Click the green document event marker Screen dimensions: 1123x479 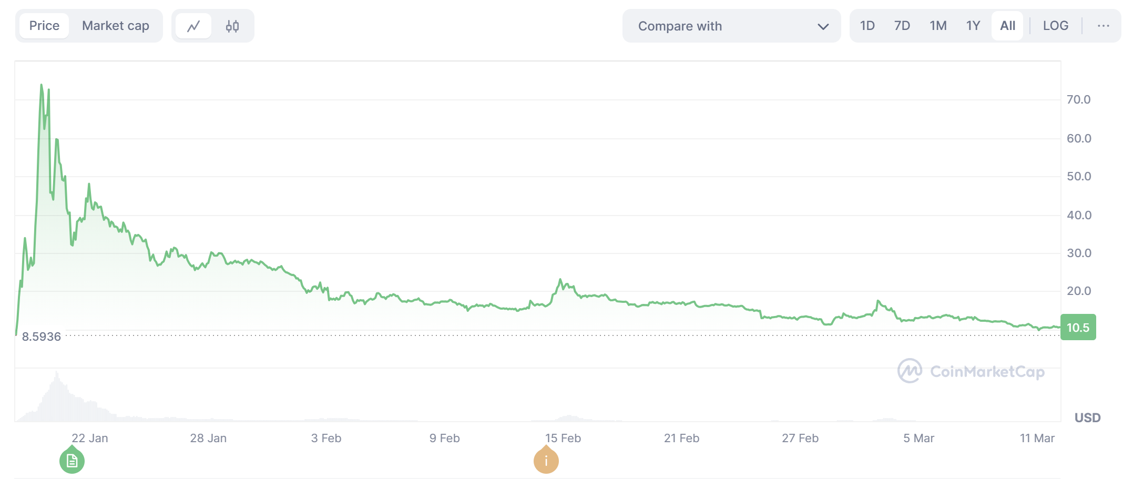pos(72,461)
